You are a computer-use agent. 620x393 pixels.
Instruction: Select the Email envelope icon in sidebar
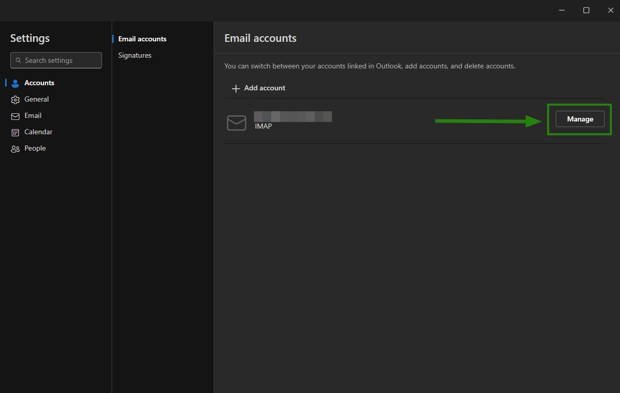tap(15, 116)
